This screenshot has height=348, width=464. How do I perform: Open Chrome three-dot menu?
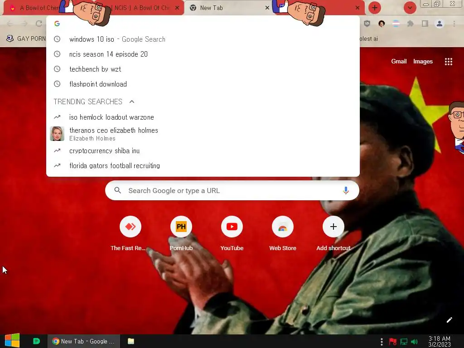454,24
